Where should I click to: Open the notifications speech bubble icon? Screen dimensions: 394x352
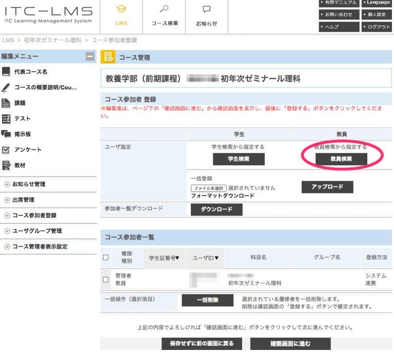coord(206,9)
